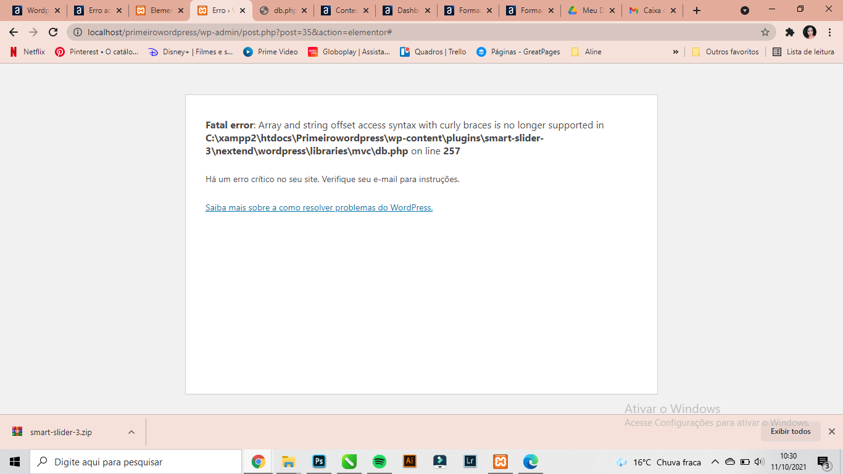Image resolution: width=843 pixels, height=474 pixels.
Task: Launch Illustrator from the taskbar
Action: [x=409, y=462]
